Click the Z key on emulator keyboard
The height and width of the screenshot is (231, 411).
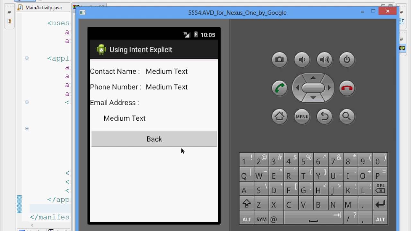click(x=261, y=204)
